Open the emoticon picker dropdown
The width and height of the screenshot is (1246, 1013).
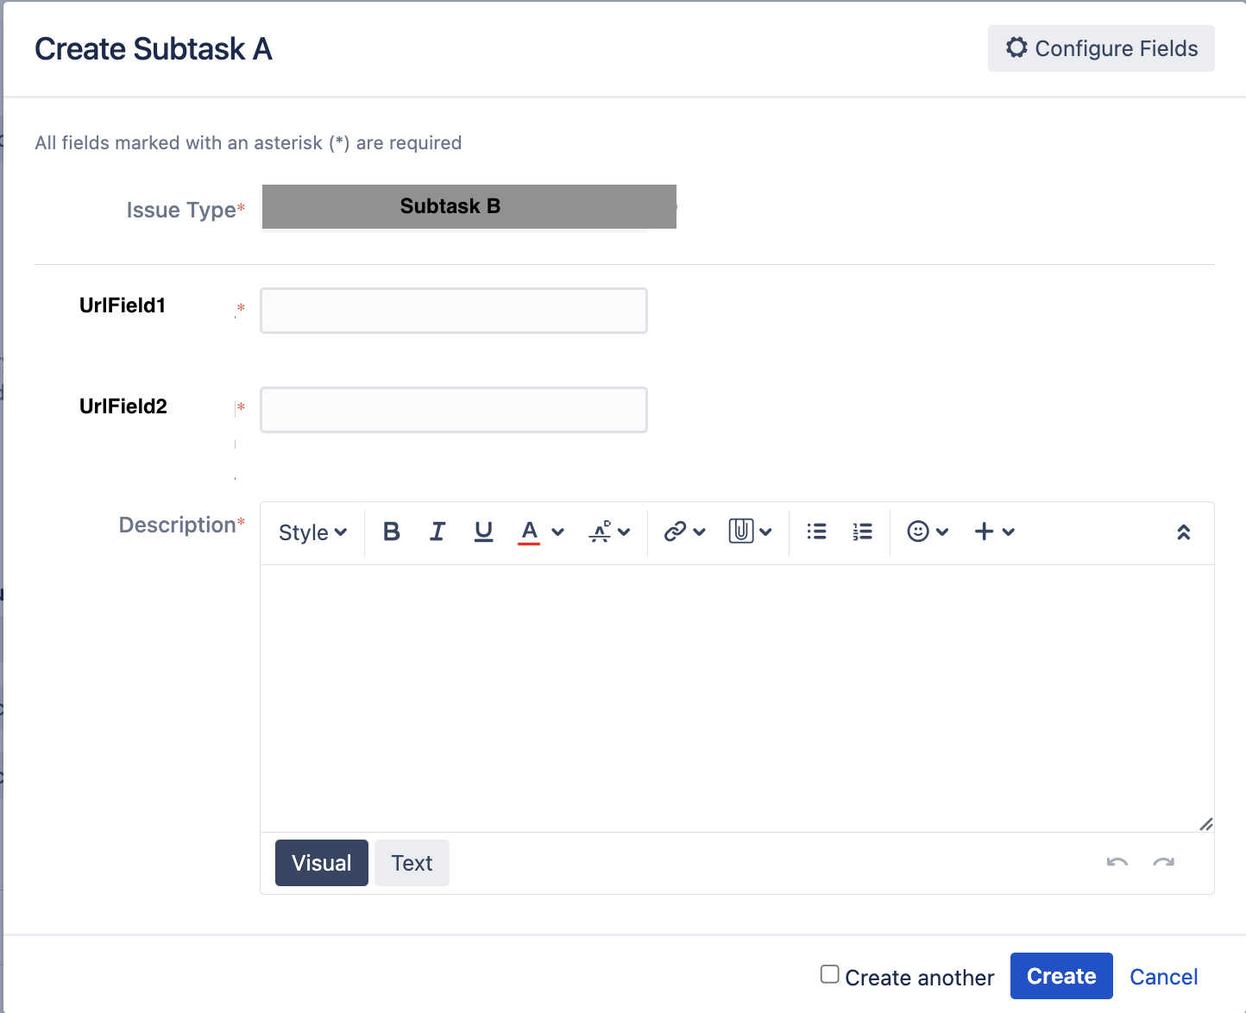(928, 532)
